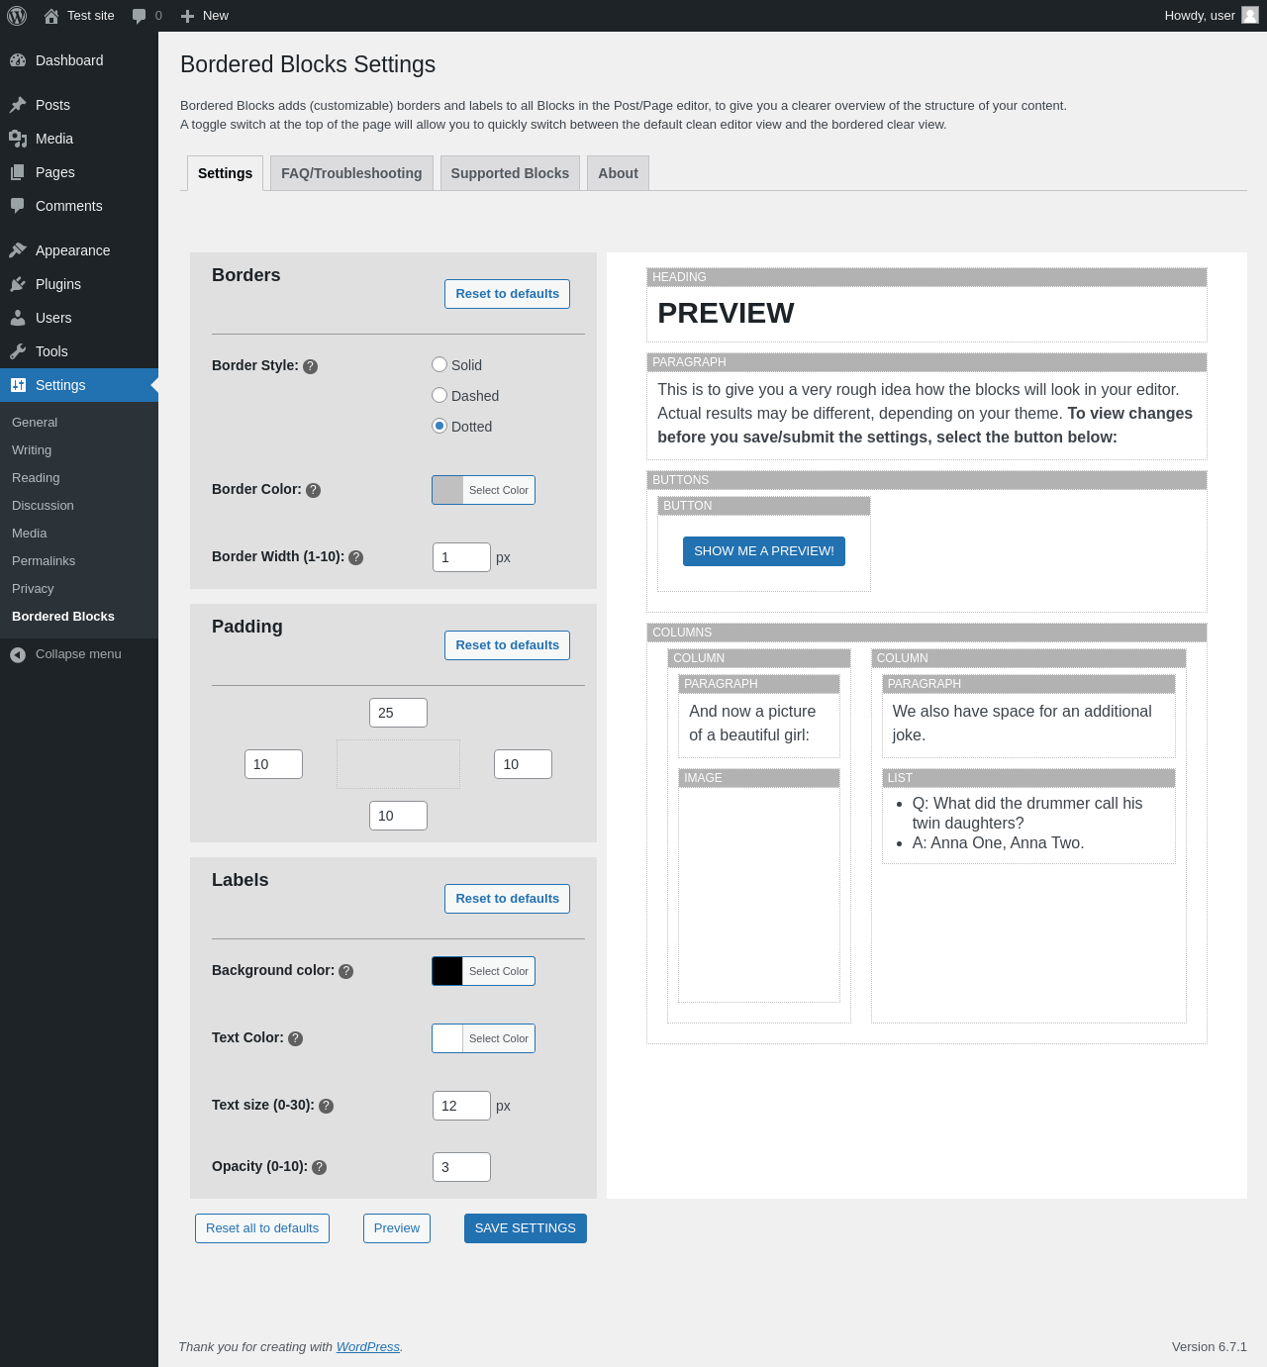The width and height of the screenshot is (1267, 1367).
Task: Open the Supported Blocks tab
Action: (x=510, y=173)
